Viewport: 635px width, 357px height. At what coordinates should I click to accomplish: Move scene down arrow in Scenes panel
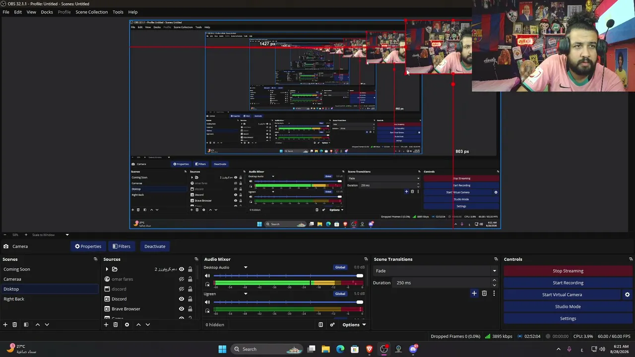(47, 325)
